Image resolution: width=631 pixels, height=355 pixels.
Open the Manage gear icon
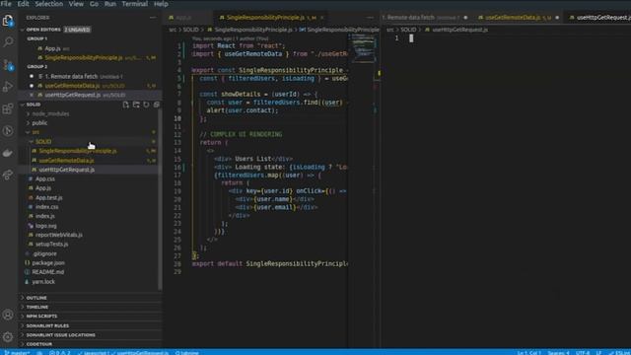tap(8, 336)
